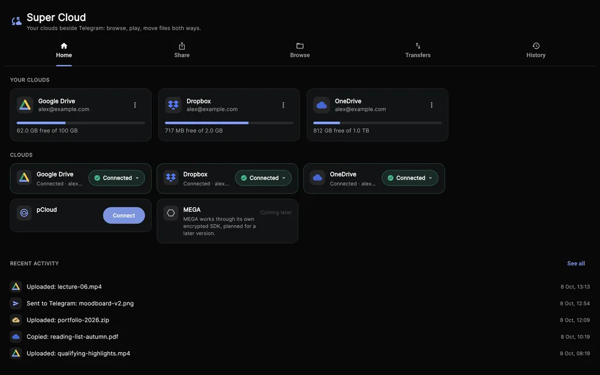Click the MEGA Coming later label
600x375 pixels.
click(x=276, y=212)
